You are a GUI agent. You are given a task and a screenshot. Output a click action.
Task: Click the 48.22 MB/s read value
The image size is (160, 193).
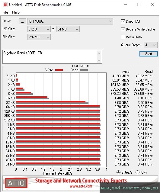click(144, 76)
